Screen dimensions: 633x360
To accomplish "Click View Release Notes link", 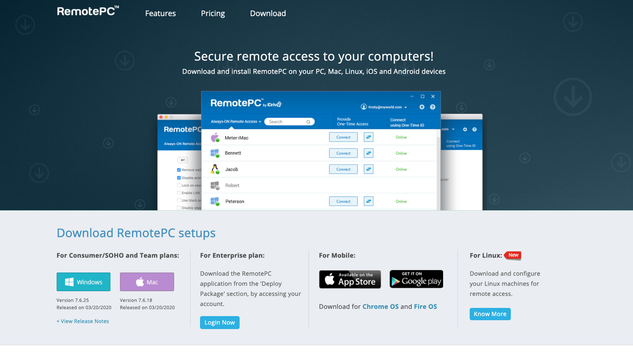I will [x=83, y=321].
